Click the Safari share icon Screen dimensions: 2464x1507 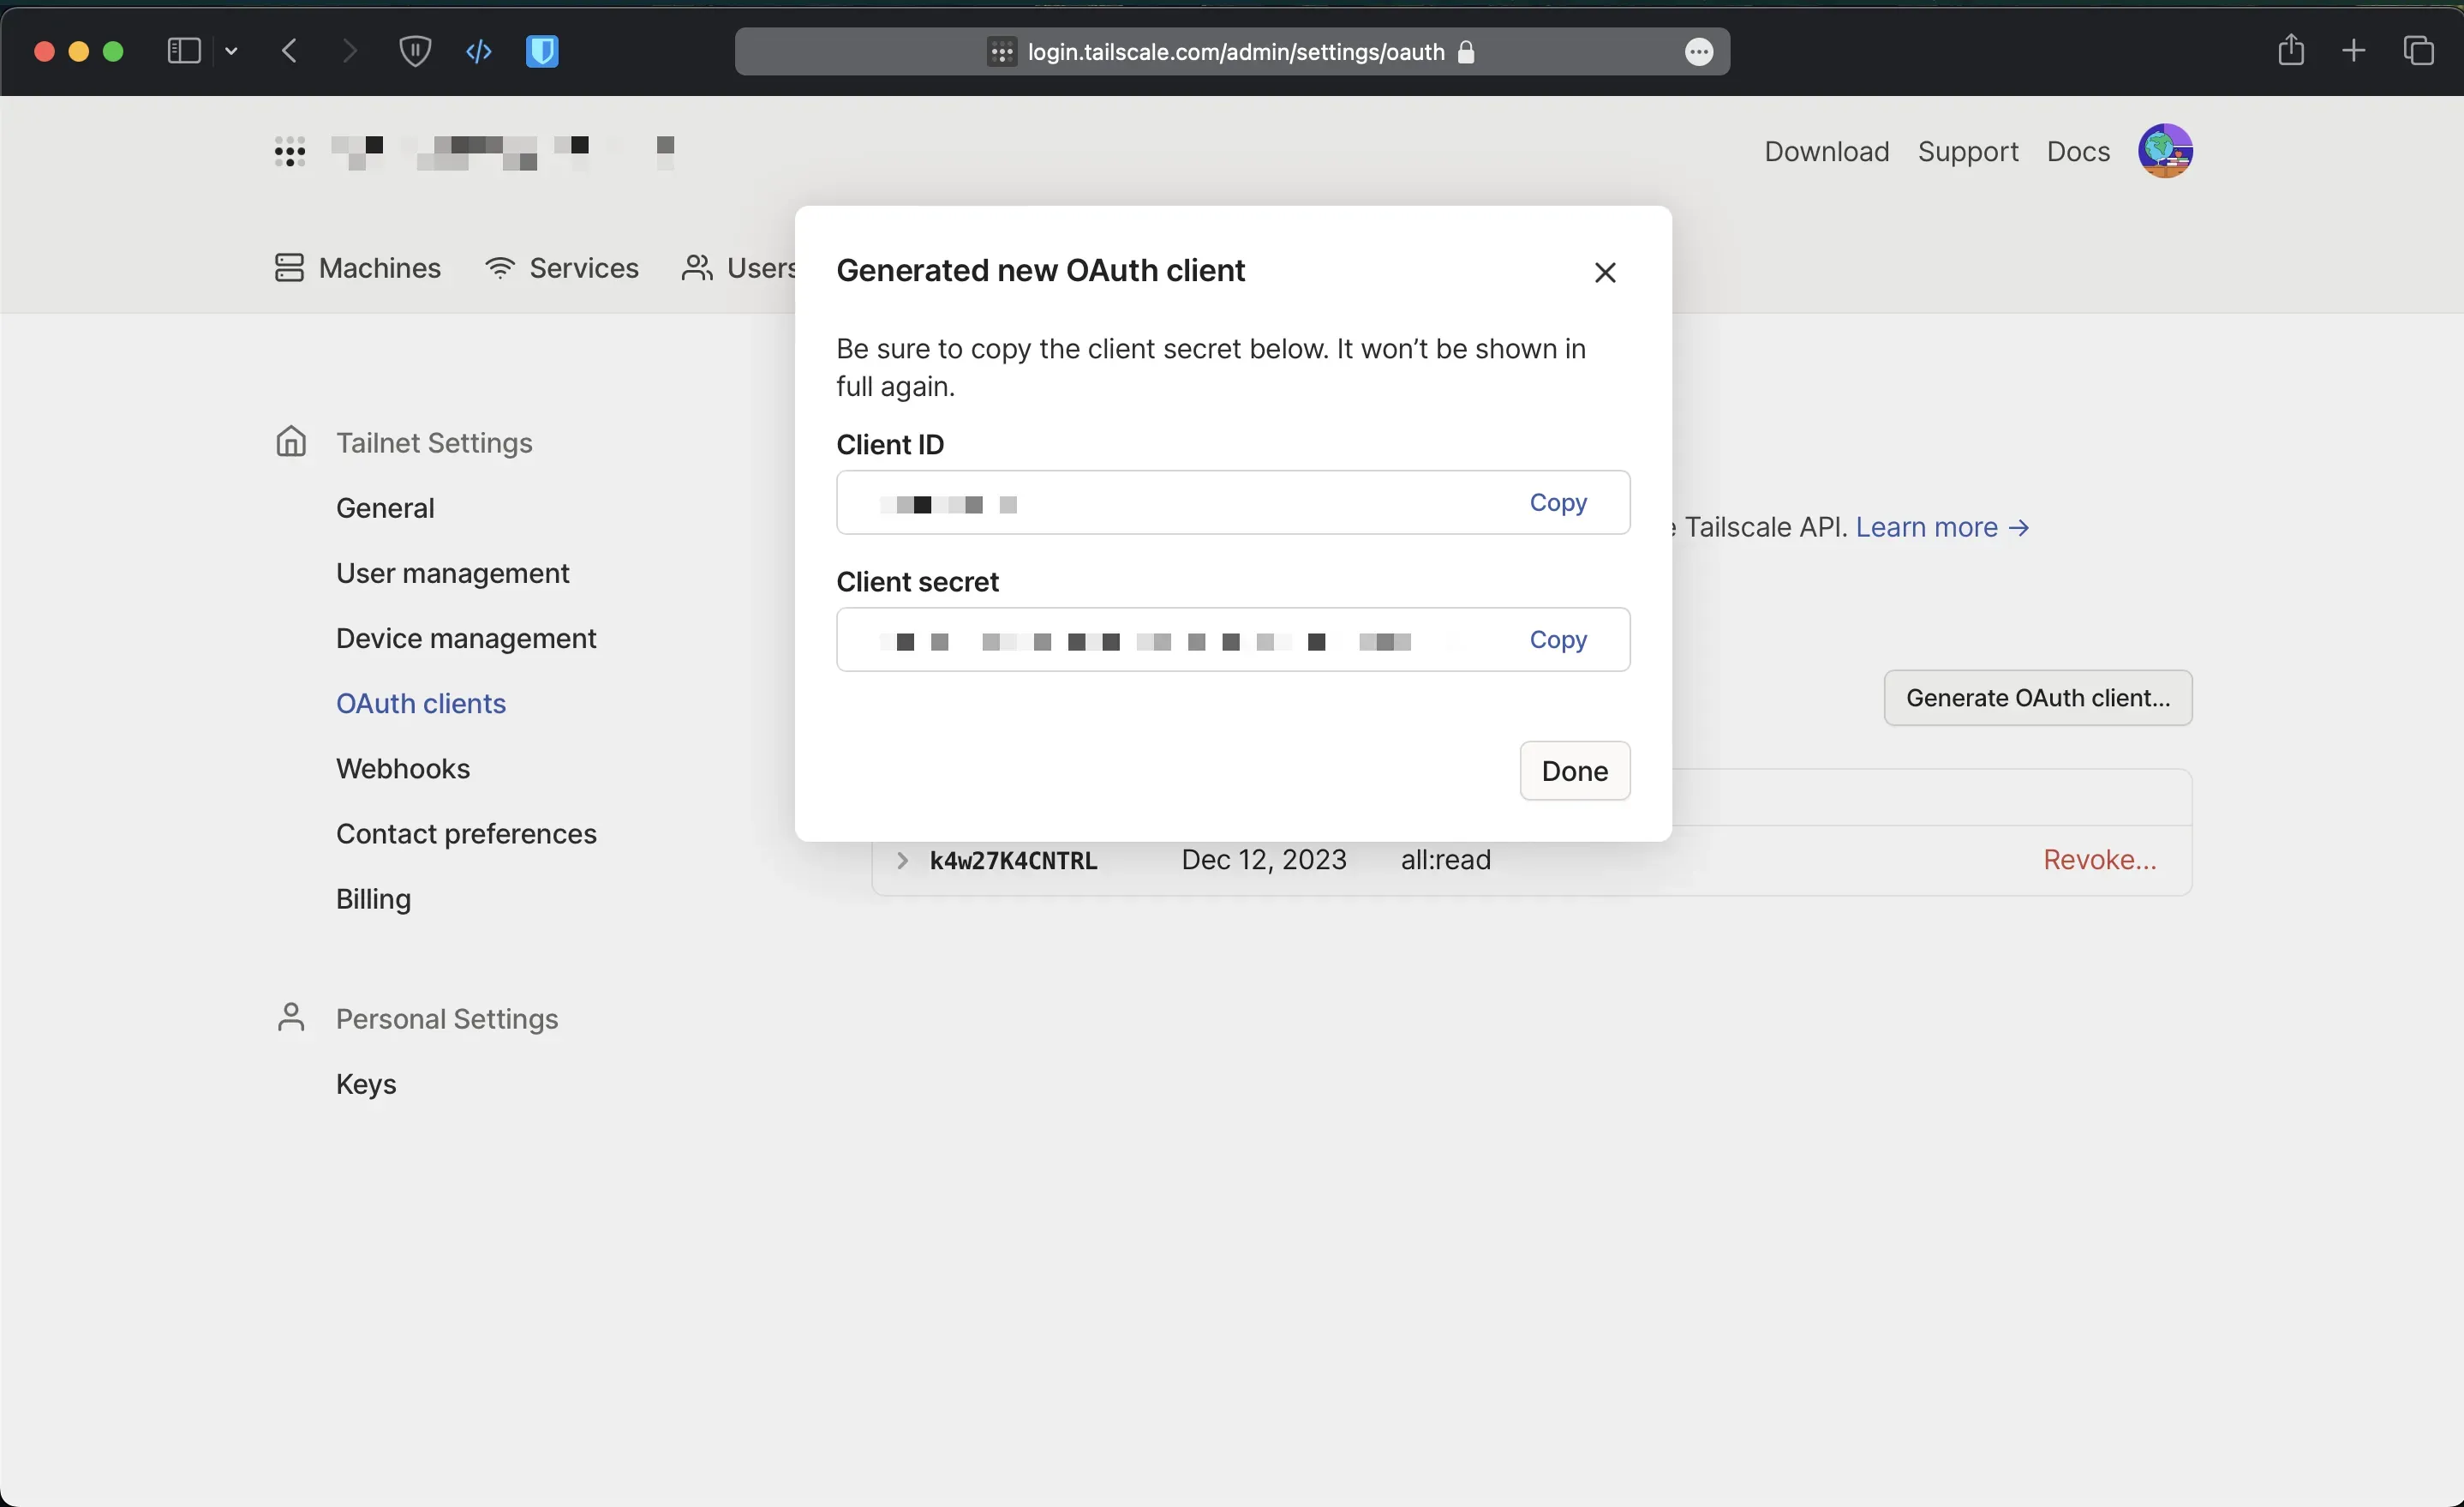(2290, 51)
